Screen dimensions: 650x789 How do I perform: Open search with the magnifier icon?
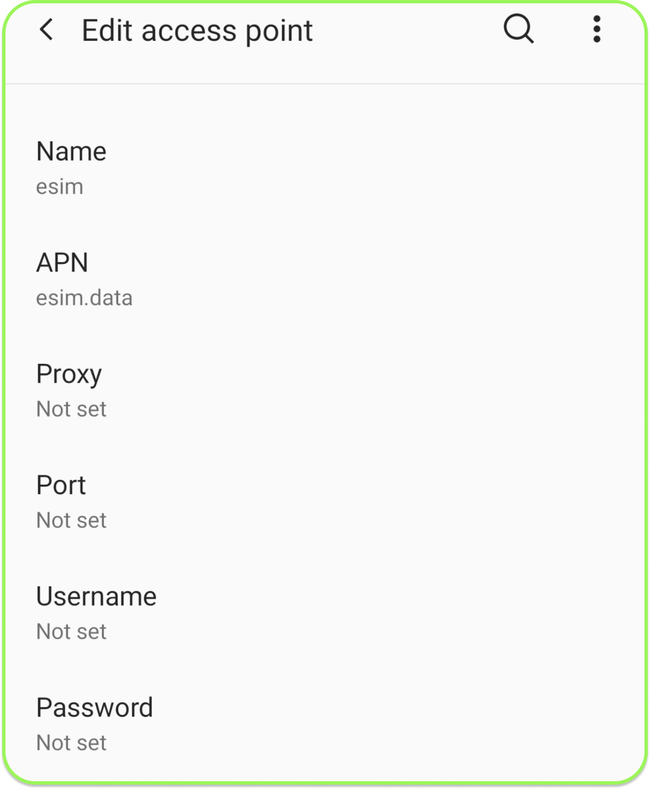(x=519, y=29)
